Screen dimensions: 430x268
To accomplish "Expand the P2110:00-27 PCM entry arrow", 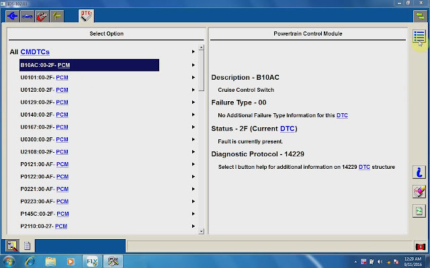I will coord(193,226).
